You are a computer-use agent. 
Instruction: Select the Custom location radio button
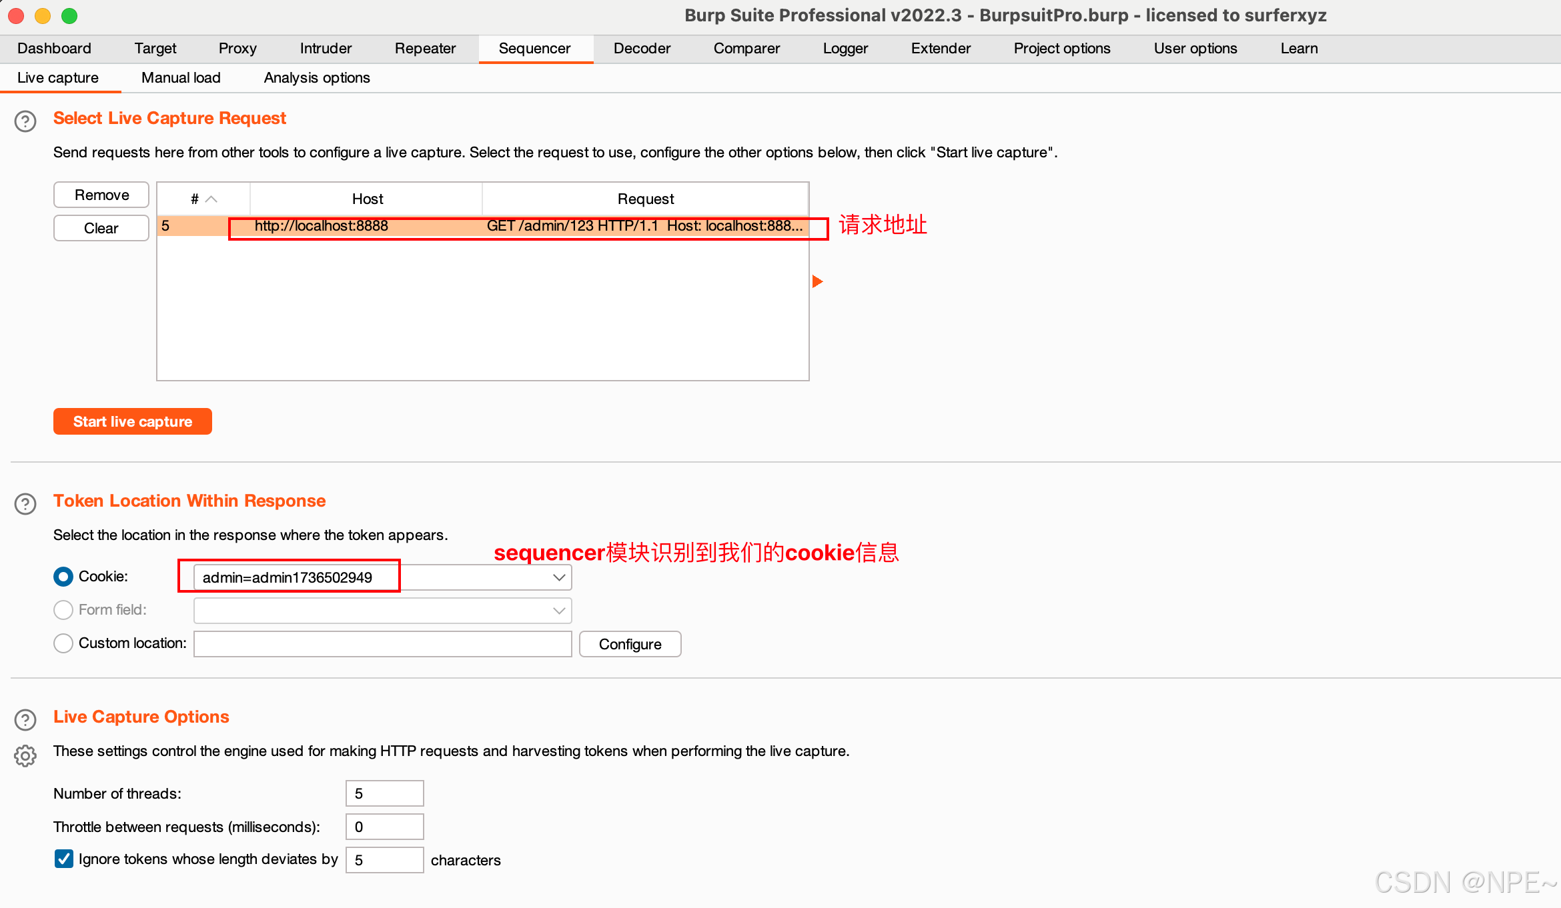pos(63,643)
